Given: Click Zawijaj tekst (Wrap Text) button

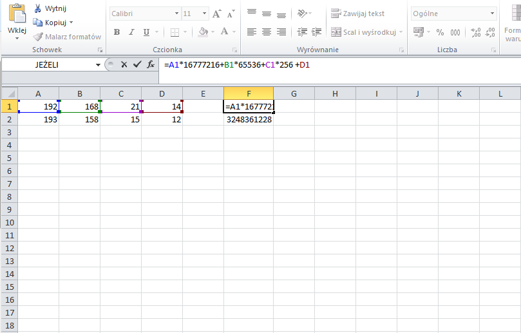Looking at the screenshot, I should coord(358,14).
